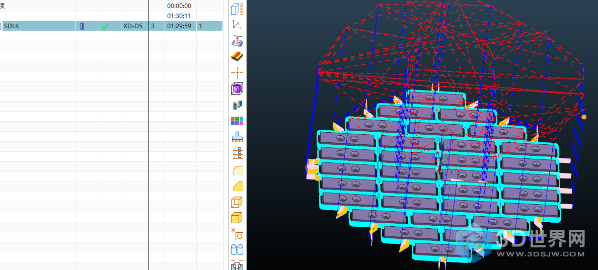Screen dimensions: 598x270
Task: Toggle the purple cube block display icon
Action: coord(237,88)
